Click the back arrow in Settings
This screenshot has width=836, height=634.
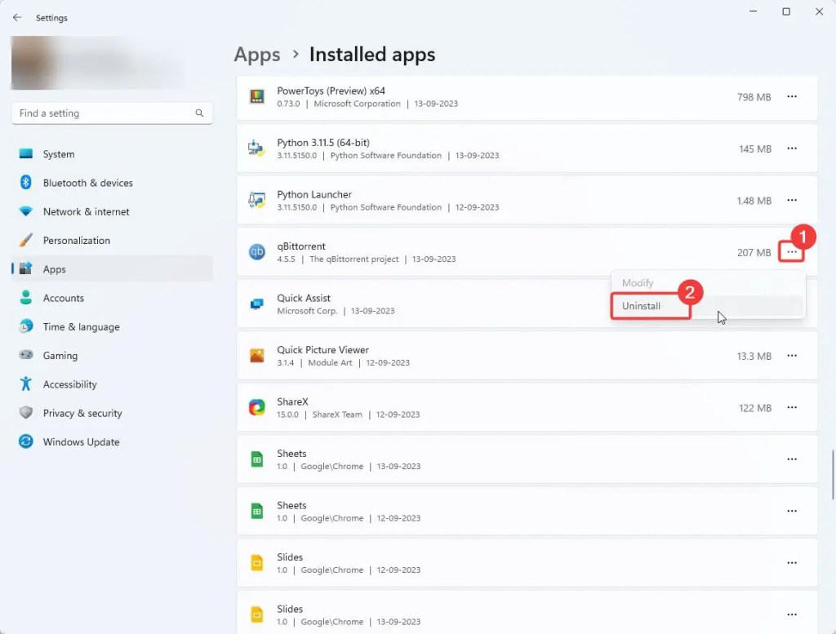(17, 18)
